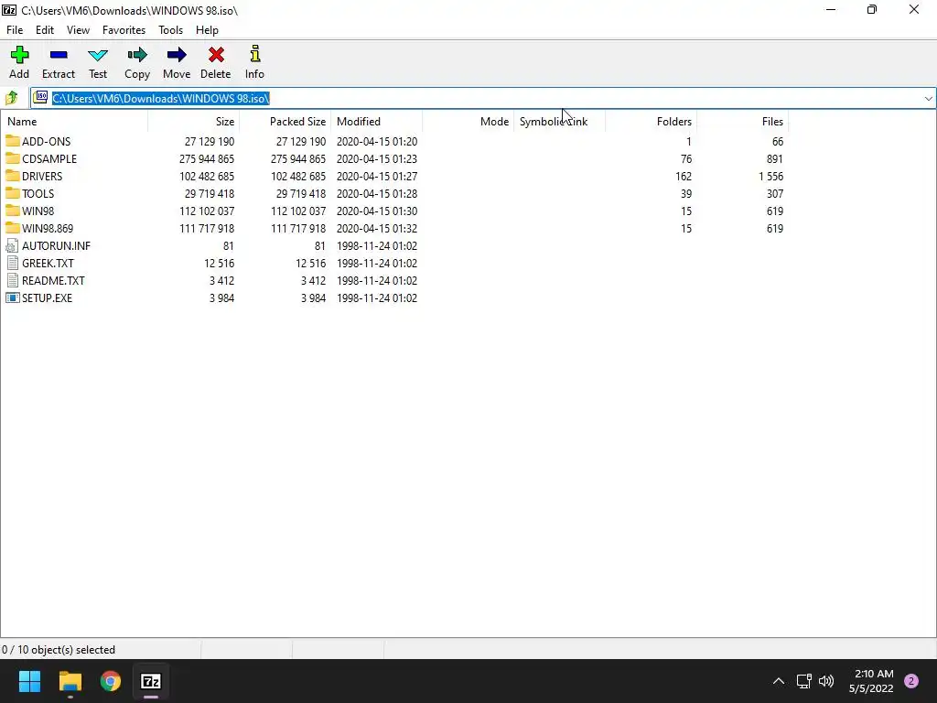Sort by Folders column header
The height and width of the screenshot is (703, 937).
[x=652, y=122]
